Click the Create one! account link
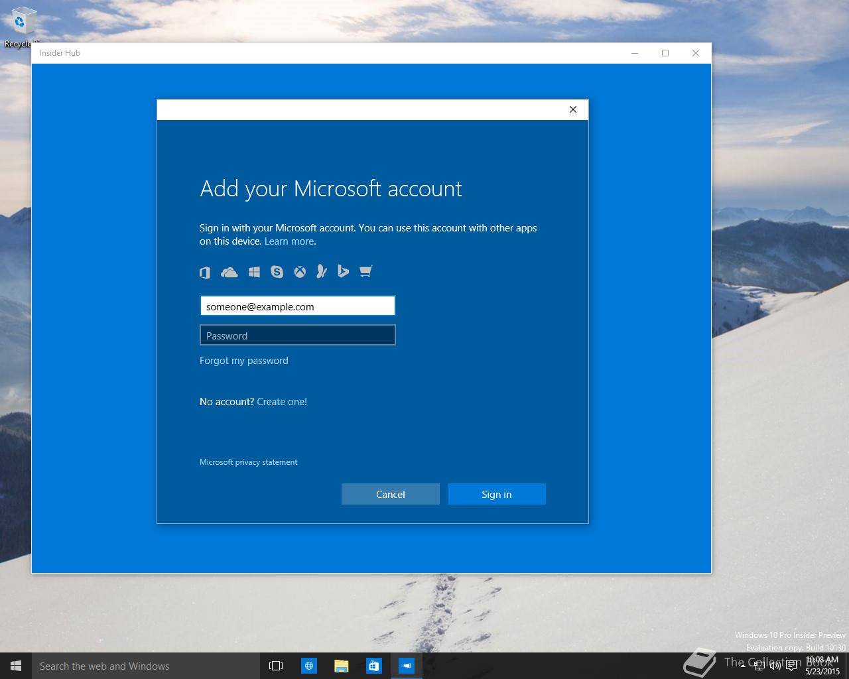Image resolution: width=849 pixels, height=679 pixels. 282,402
